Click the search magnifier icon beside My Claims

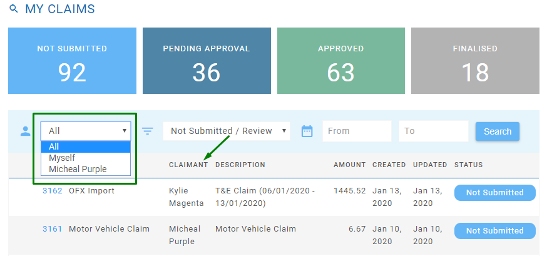pos(14,9)
